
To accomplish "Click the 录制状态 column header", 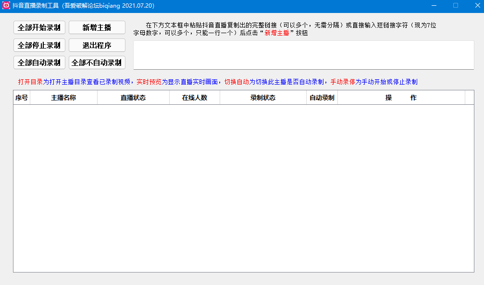I will (263, 98).
